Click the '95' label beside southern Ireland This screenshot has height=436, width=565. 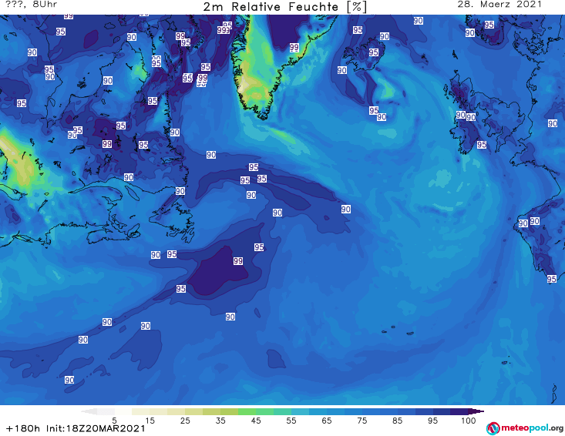(x=482, y=144)
